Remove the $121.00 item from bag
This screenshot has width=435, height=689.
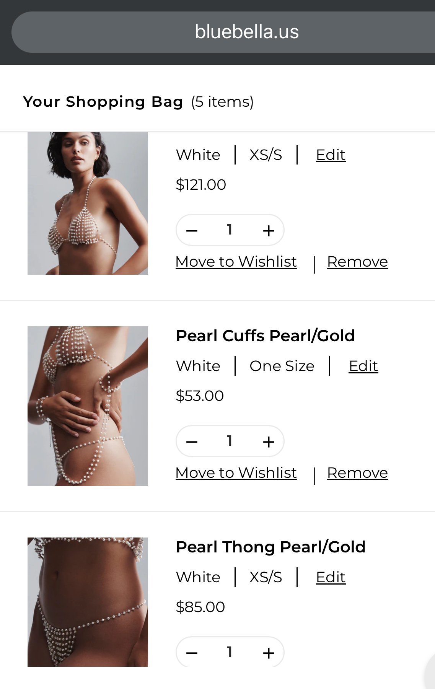tap(357, 262)
